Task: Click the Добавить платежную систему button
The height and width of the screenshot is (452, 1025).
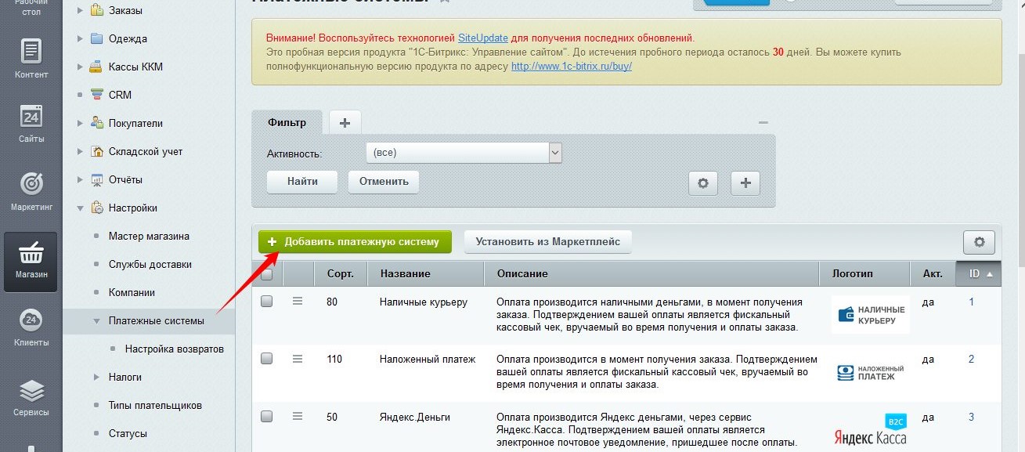Action: pos(355,241)
